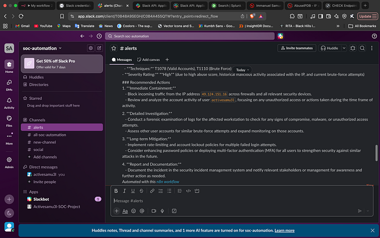Record a video clip
Screen dimensions: 380x238
coord(154,211)
